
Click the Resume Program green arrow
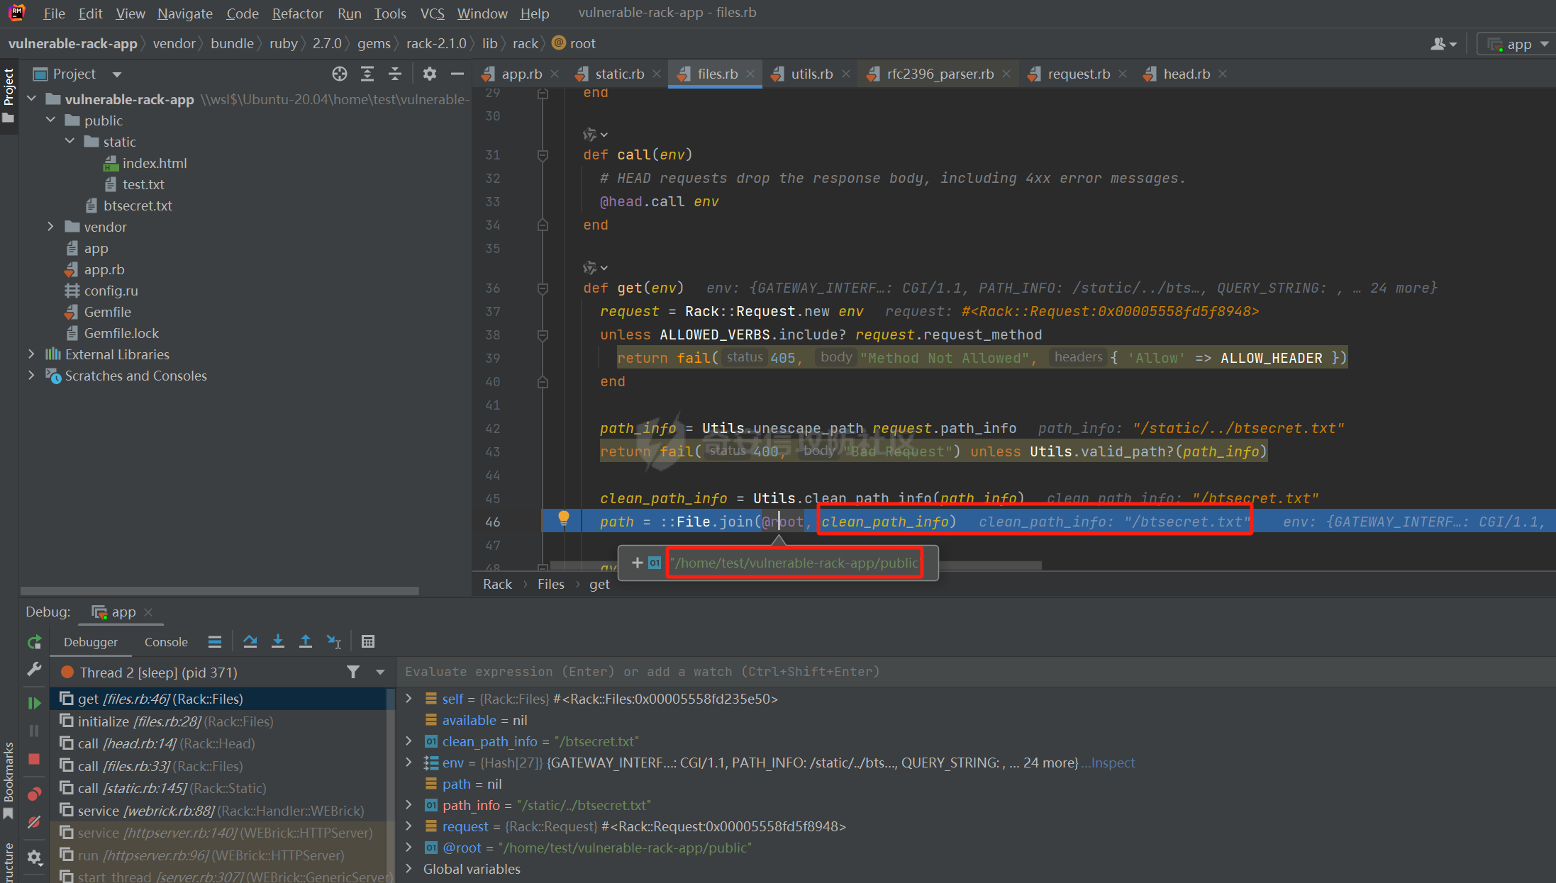point(34,703)
